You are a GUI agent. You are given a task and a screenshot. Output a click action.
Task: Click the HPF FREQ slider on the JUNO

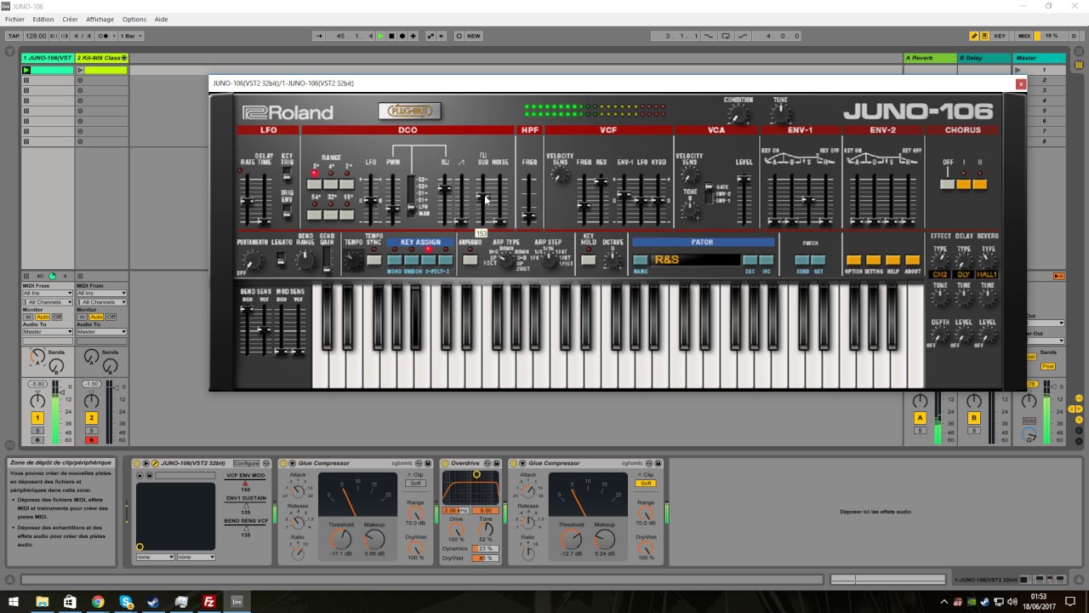point(529,215)
